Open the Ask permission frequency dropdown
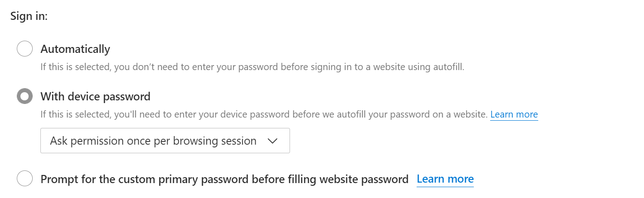Screen dimensions: 644x198 [x=165, y=141]
